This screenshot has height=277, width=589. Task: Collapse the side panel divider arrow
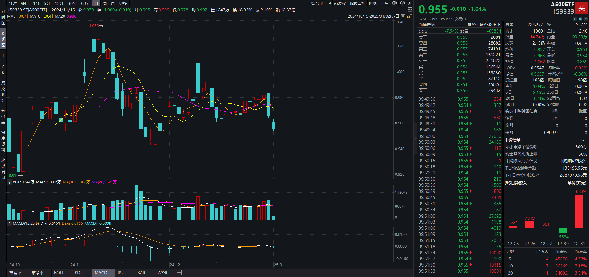pyautogui.click(x=415, y=138)
